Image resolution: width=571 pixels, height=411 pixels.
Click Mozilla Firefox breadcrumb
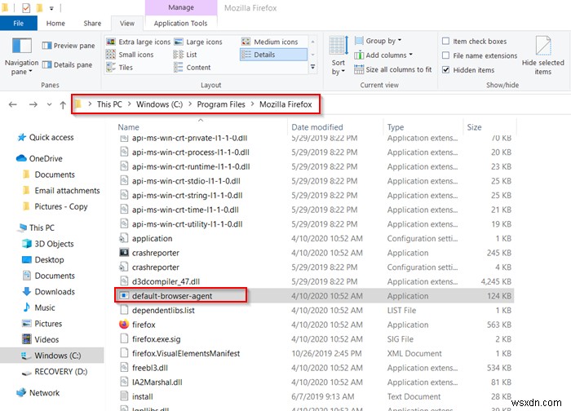tap(285, 104)
